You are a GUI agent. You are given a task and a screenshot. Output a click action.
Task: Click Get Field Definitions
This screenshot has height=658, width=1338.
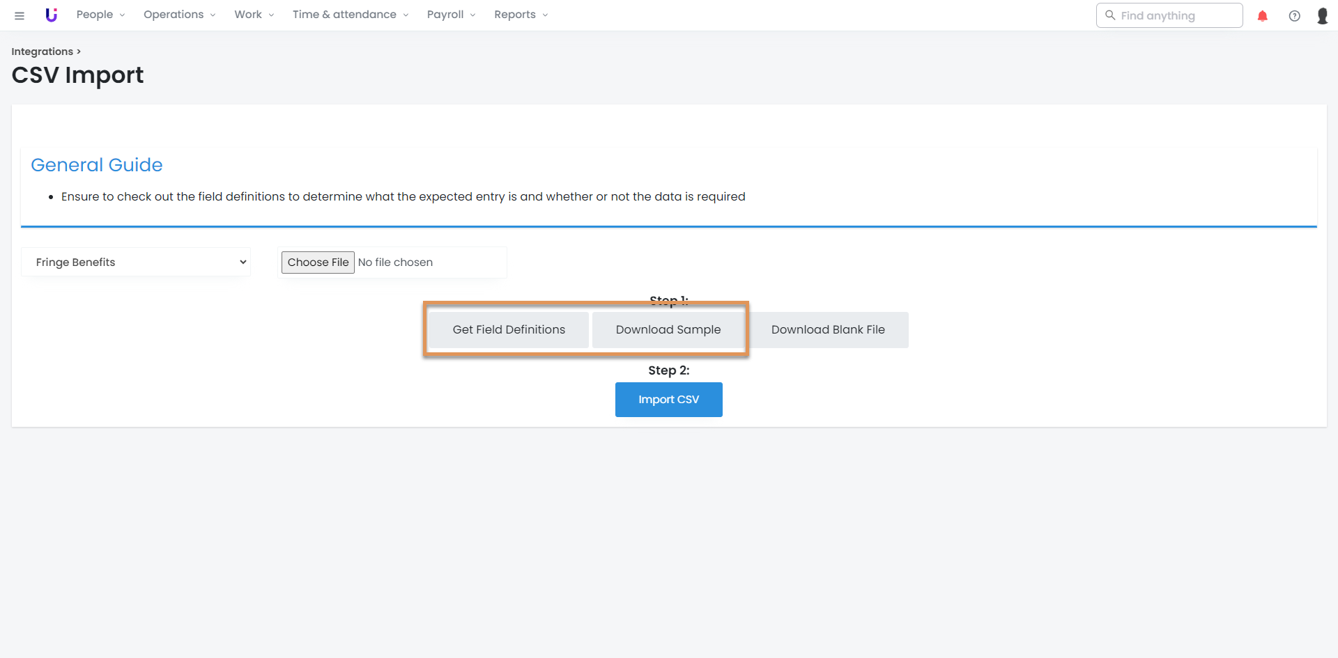(509, 330)
